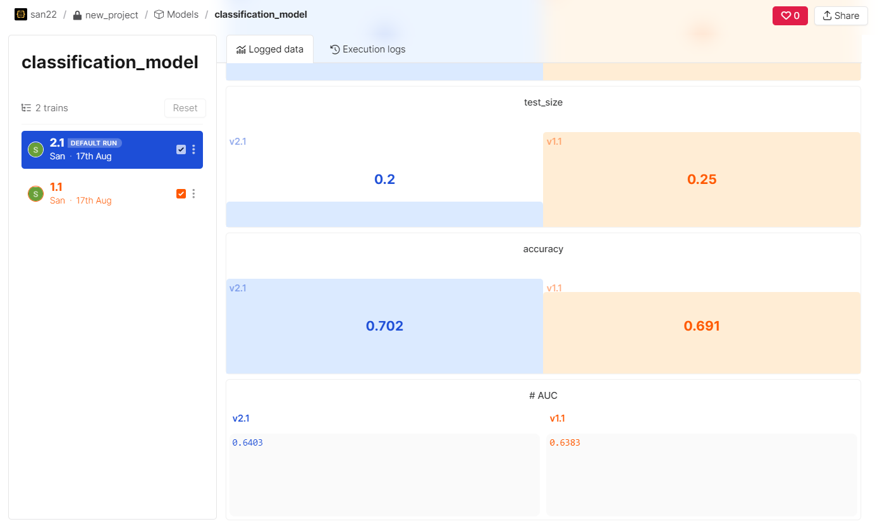Click the Reset button
The image size is (887, 524).
(185, 108)
